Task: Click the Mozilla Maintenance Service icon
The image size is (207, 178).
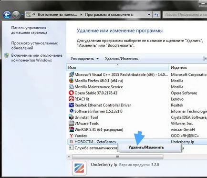Action: [71, 87]
